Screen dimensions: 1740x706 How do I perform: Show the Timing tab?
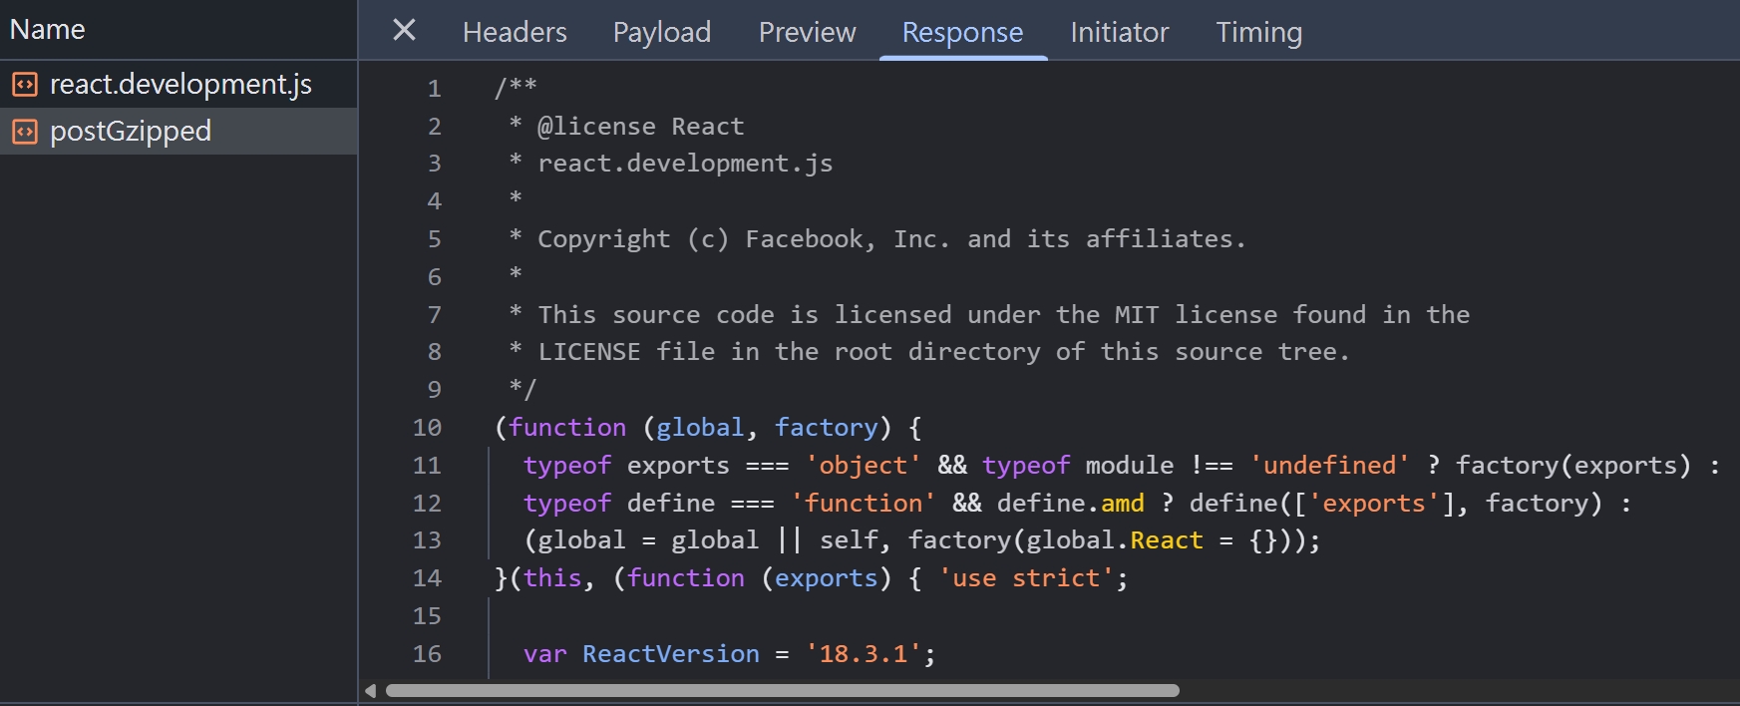point(1258,32)
